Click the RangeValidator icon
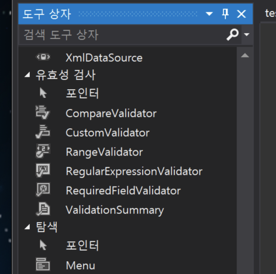This screenshot has width=276, height=274. click(x=43, y=151)
